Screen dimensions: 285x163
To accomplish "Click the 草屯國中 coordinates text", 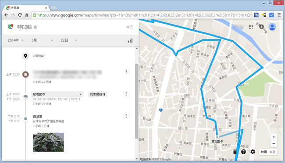I will 57,99.
